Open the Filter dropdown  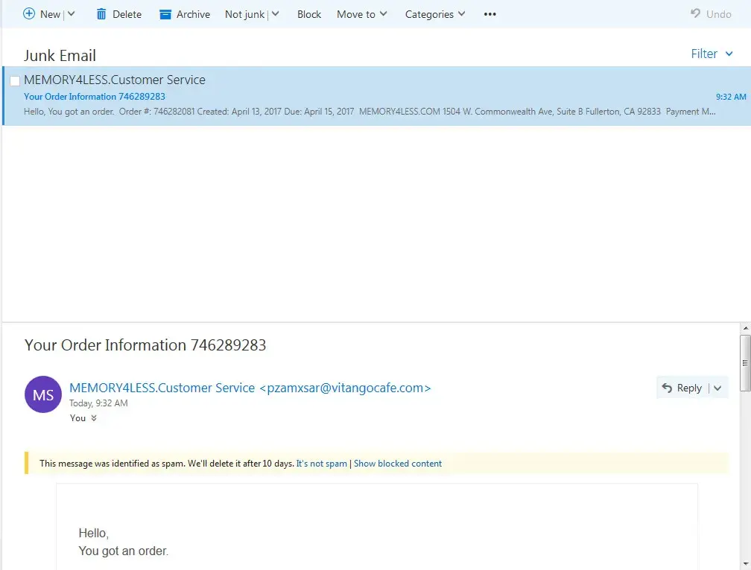712,54
